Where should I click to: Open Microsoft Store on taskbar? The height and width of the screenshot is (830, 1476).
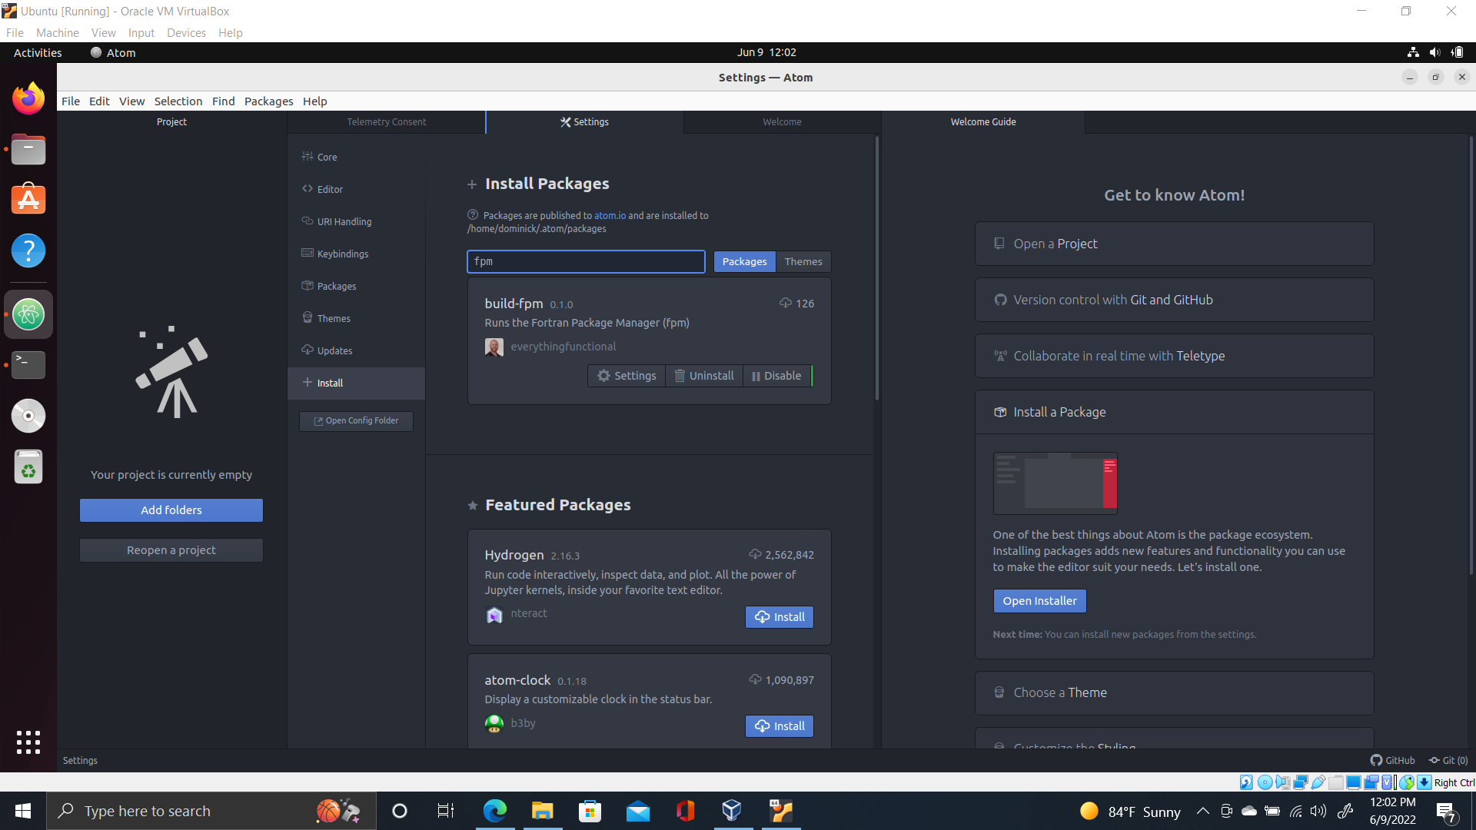590,811
